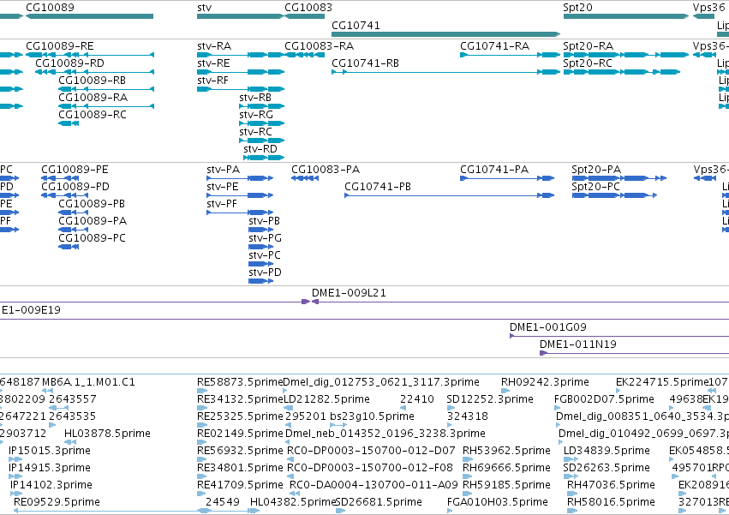Select transcript CG10089-RA
Image resolution: width=729 pixels, height=515 pixels.
(x=93, y=98)
